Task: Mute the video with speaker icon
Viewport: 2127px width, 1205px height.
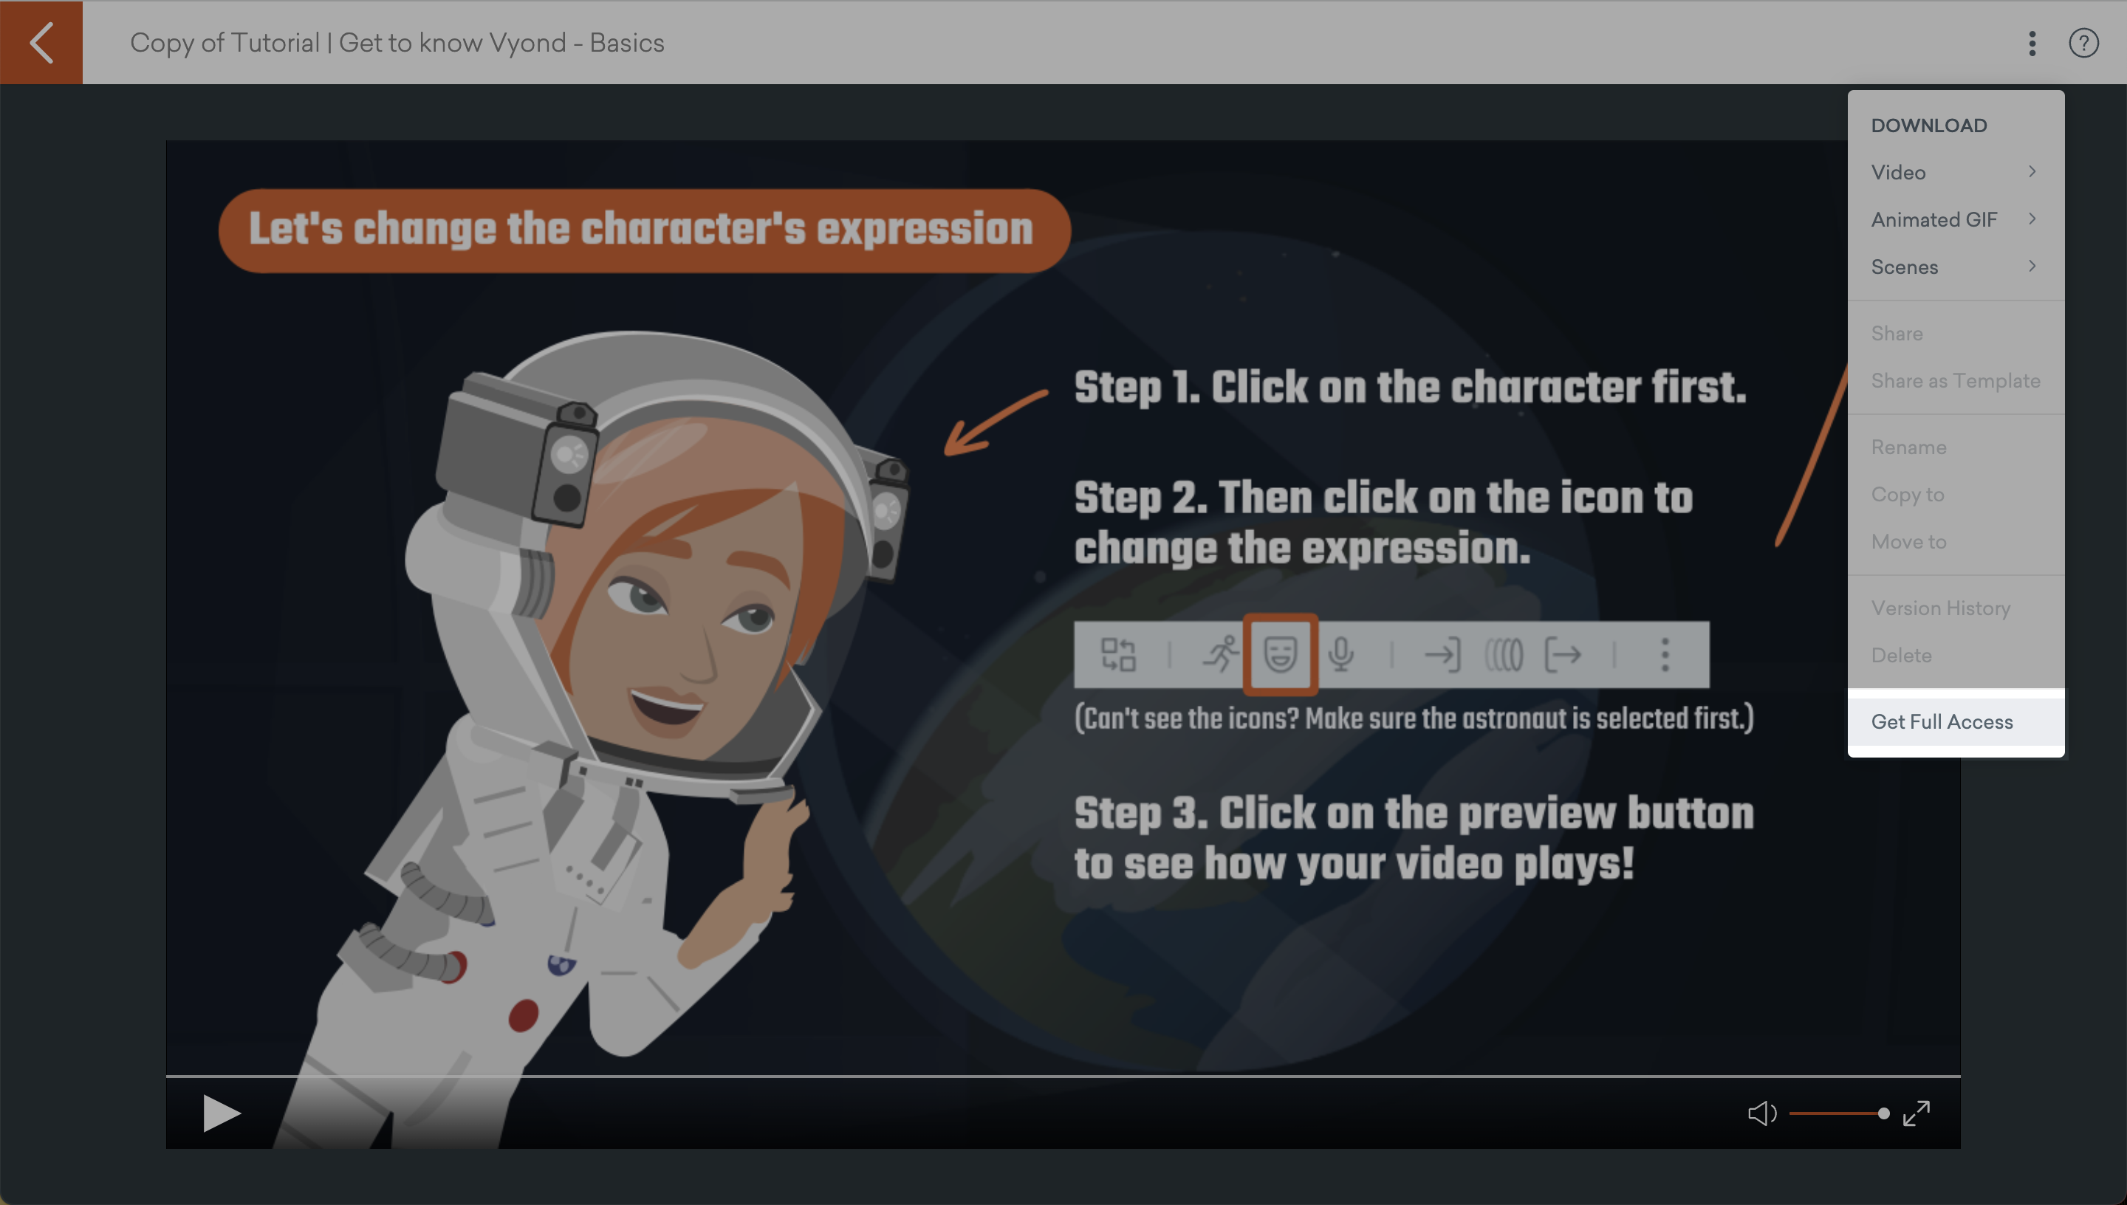Action: point(1762,1113)
